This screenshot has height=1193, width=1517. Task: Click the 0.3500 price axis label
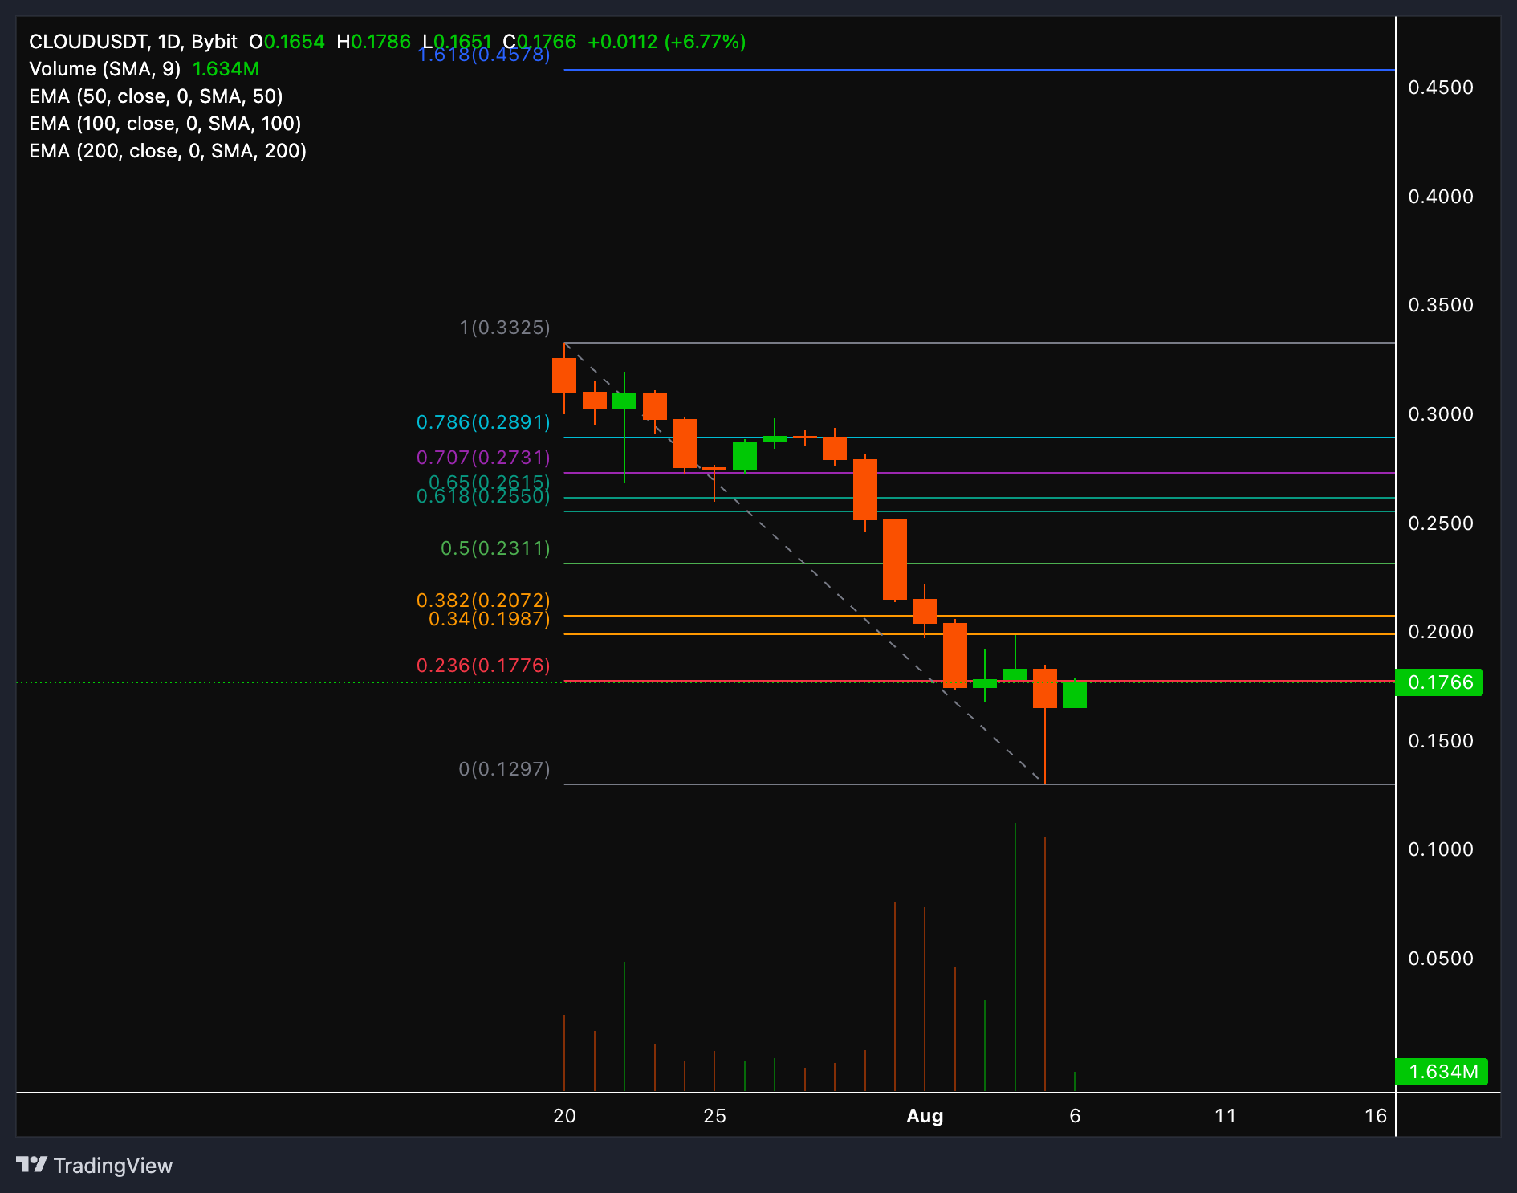1441,305
